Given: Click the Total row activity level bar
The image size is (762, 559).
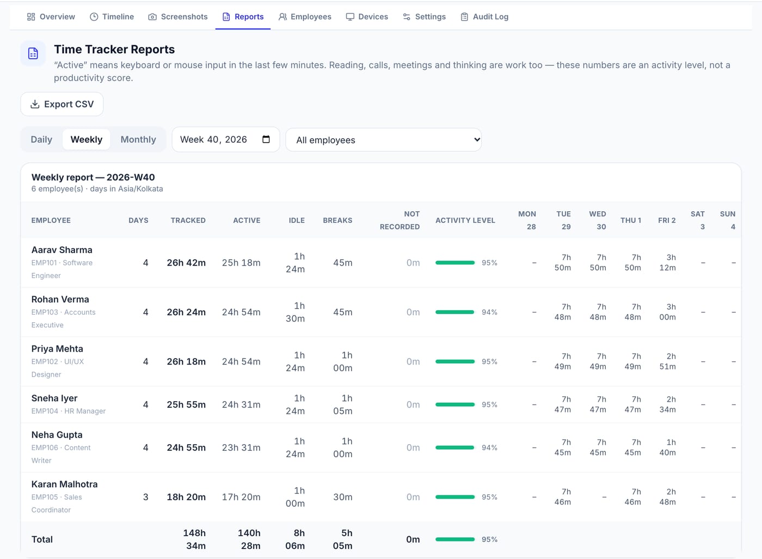Looking at the screenshot, I should [455, 539].
